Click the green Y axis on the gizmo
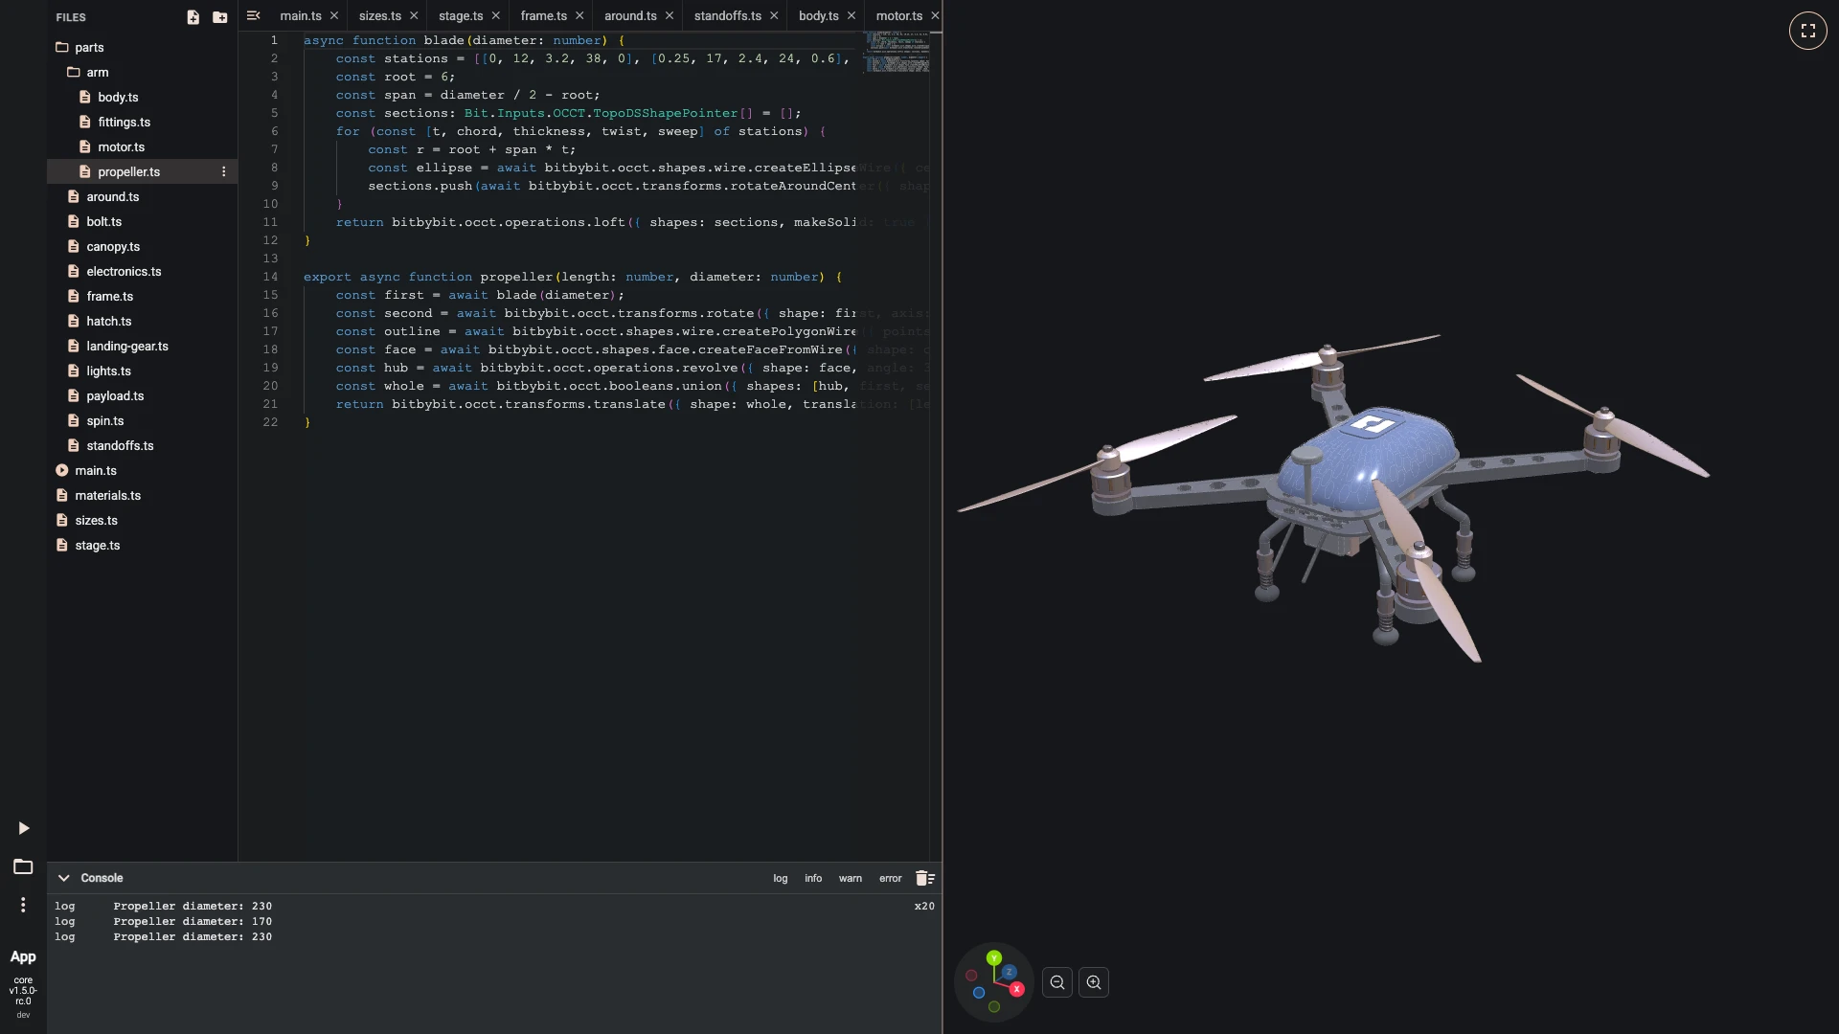Viewport: 1839px width, 1034px height. click(994, 957)
